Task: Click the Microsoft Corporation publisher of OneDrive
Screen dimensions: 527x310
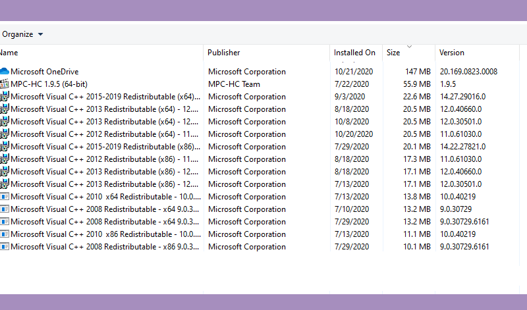Action: [246, 72]
